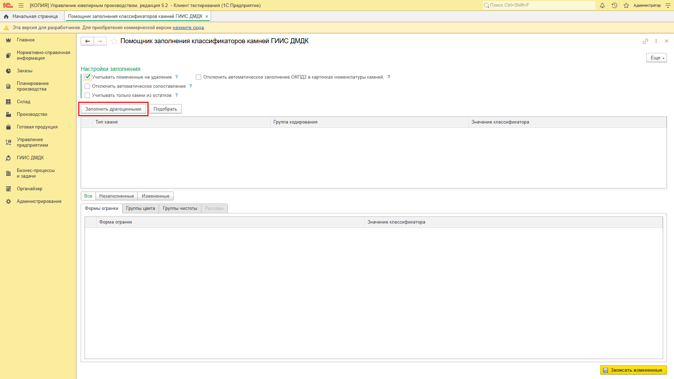Open the Администрирование section
This screenshot has height=379, width=674.
39,201
